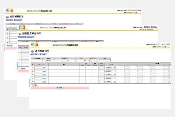Click the 行追加 button in the 残数指定断裁指示 window
Image resolution: width=175 pixels, height=117 pixels.
pos(23,68)
